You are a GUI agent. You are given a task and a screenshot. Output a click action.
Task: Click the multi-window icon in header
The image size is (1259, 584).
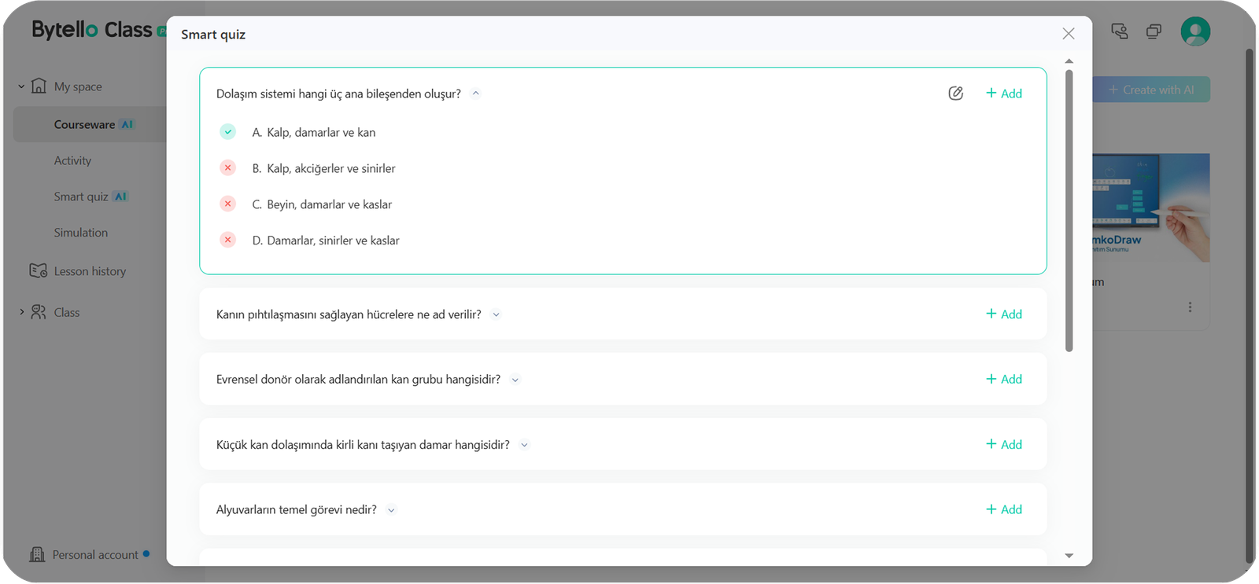[x=1154, y=31]
